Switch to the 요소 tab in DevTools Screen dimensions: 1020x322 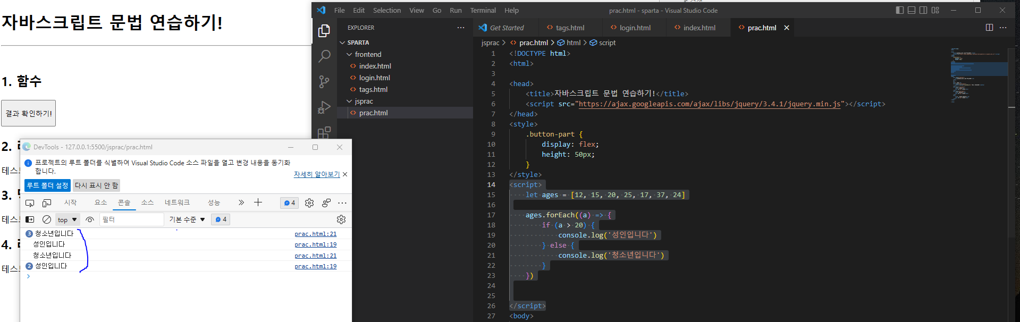[x=101, y=202]
